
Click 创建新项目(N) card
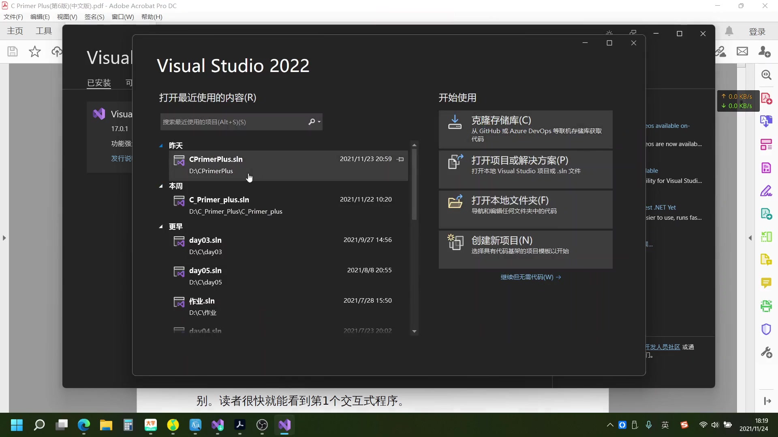coord(526,250)
